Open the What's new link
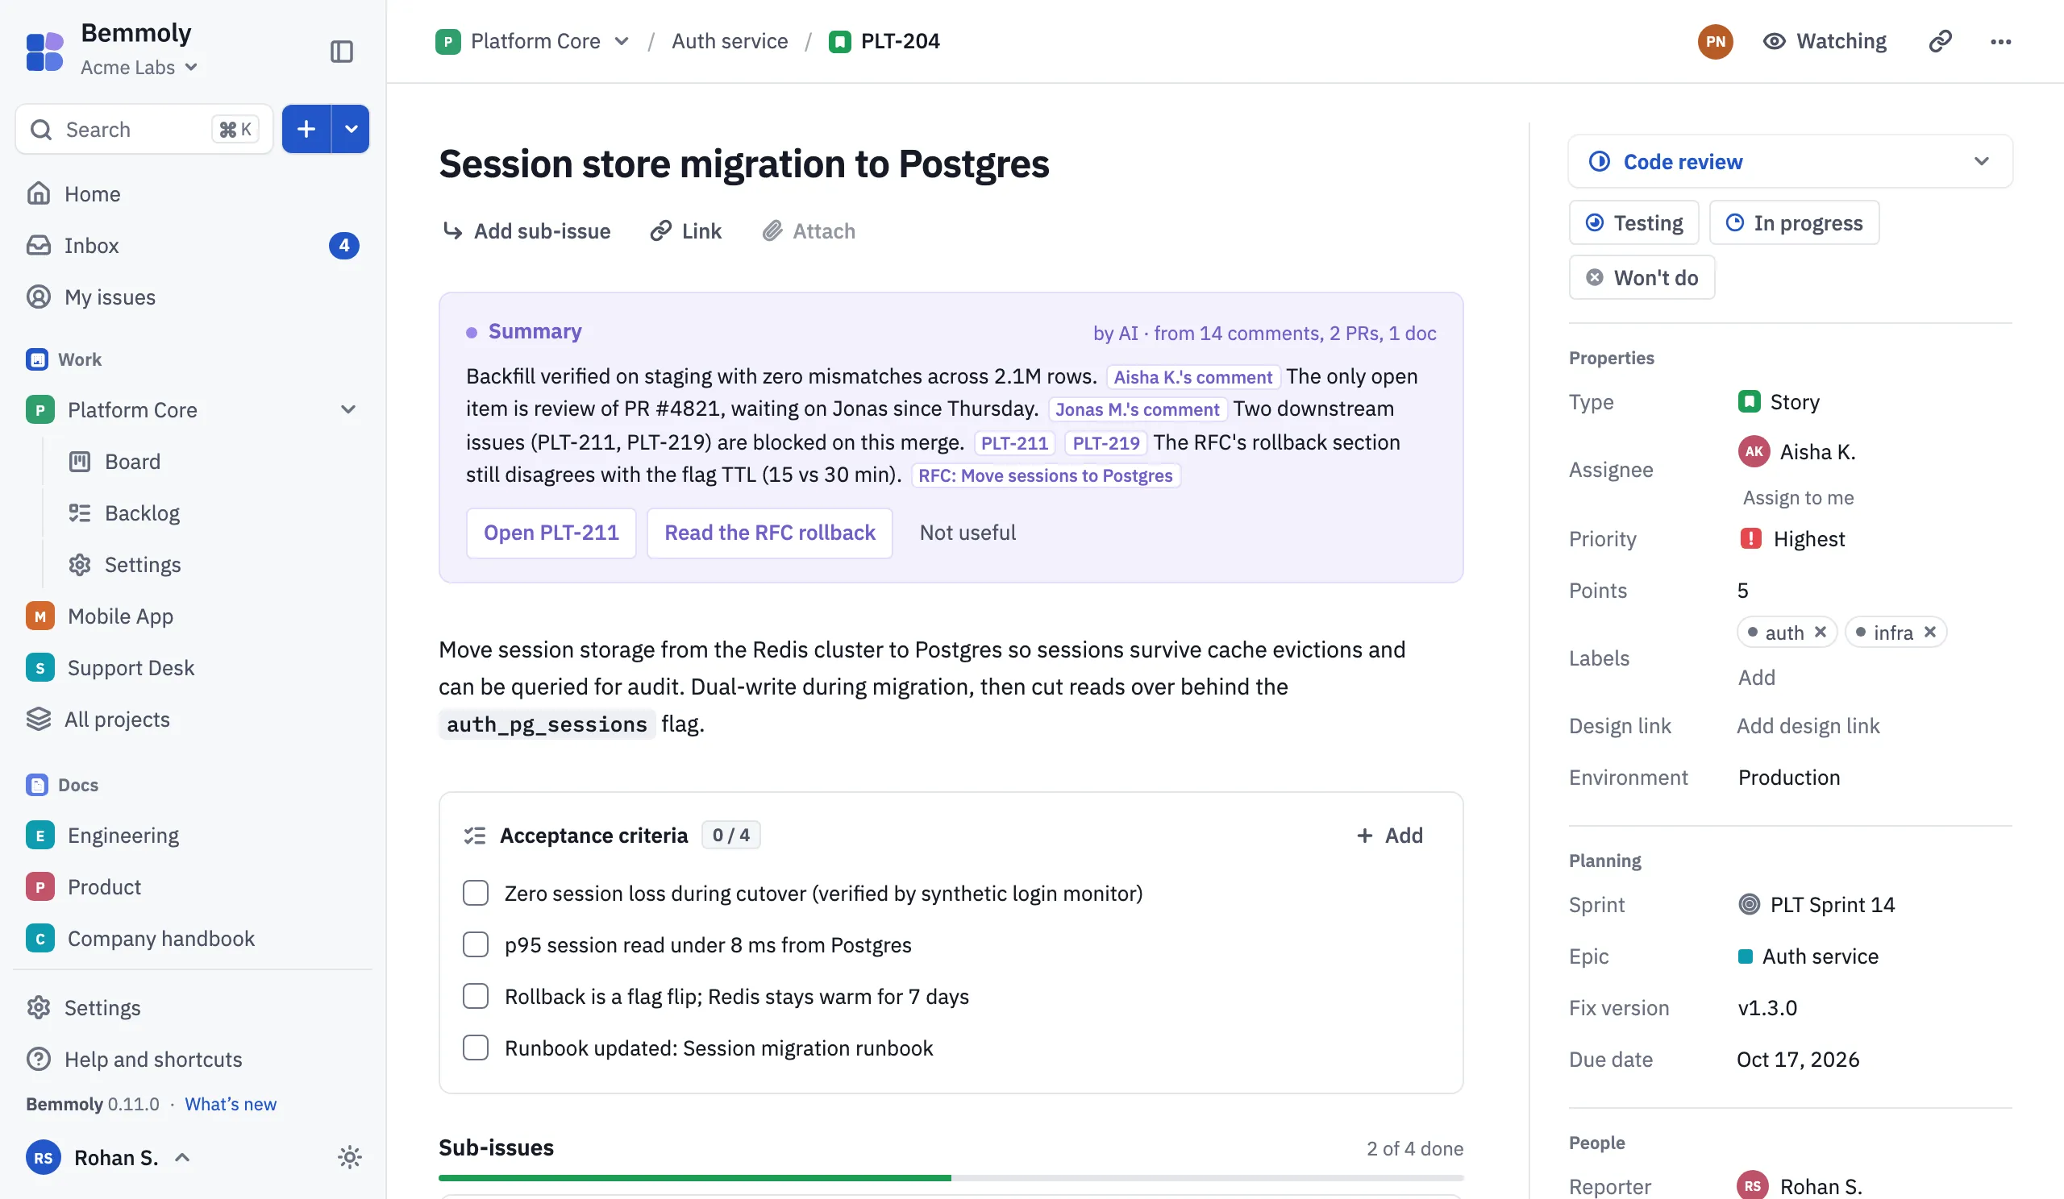This screenshot has height=1199, width=2064. 231,1103
